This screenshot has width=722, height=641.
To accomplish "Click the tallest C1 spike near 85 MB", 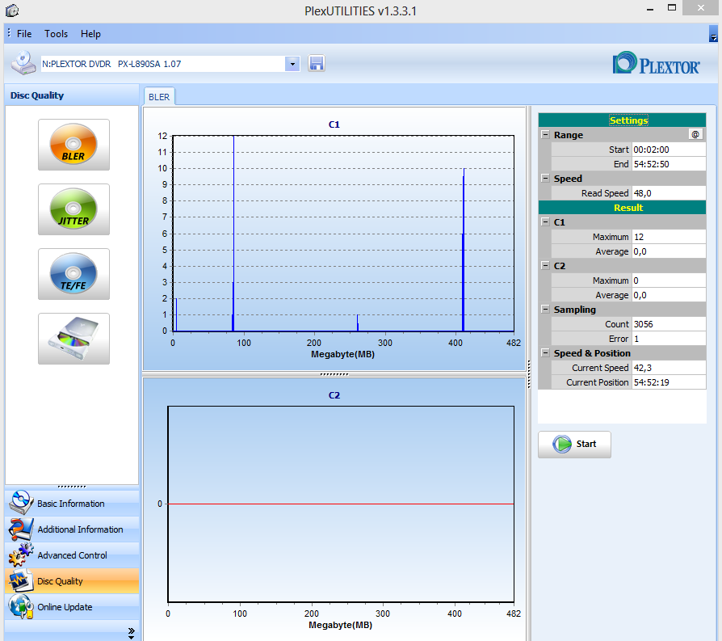I will pos(233,233).
